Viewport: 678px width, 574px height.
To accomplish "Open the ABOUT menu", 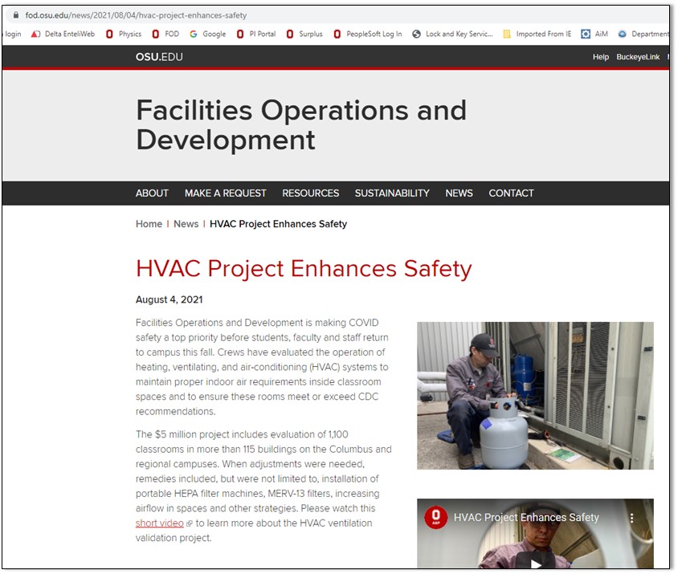I will pos(152,193).
